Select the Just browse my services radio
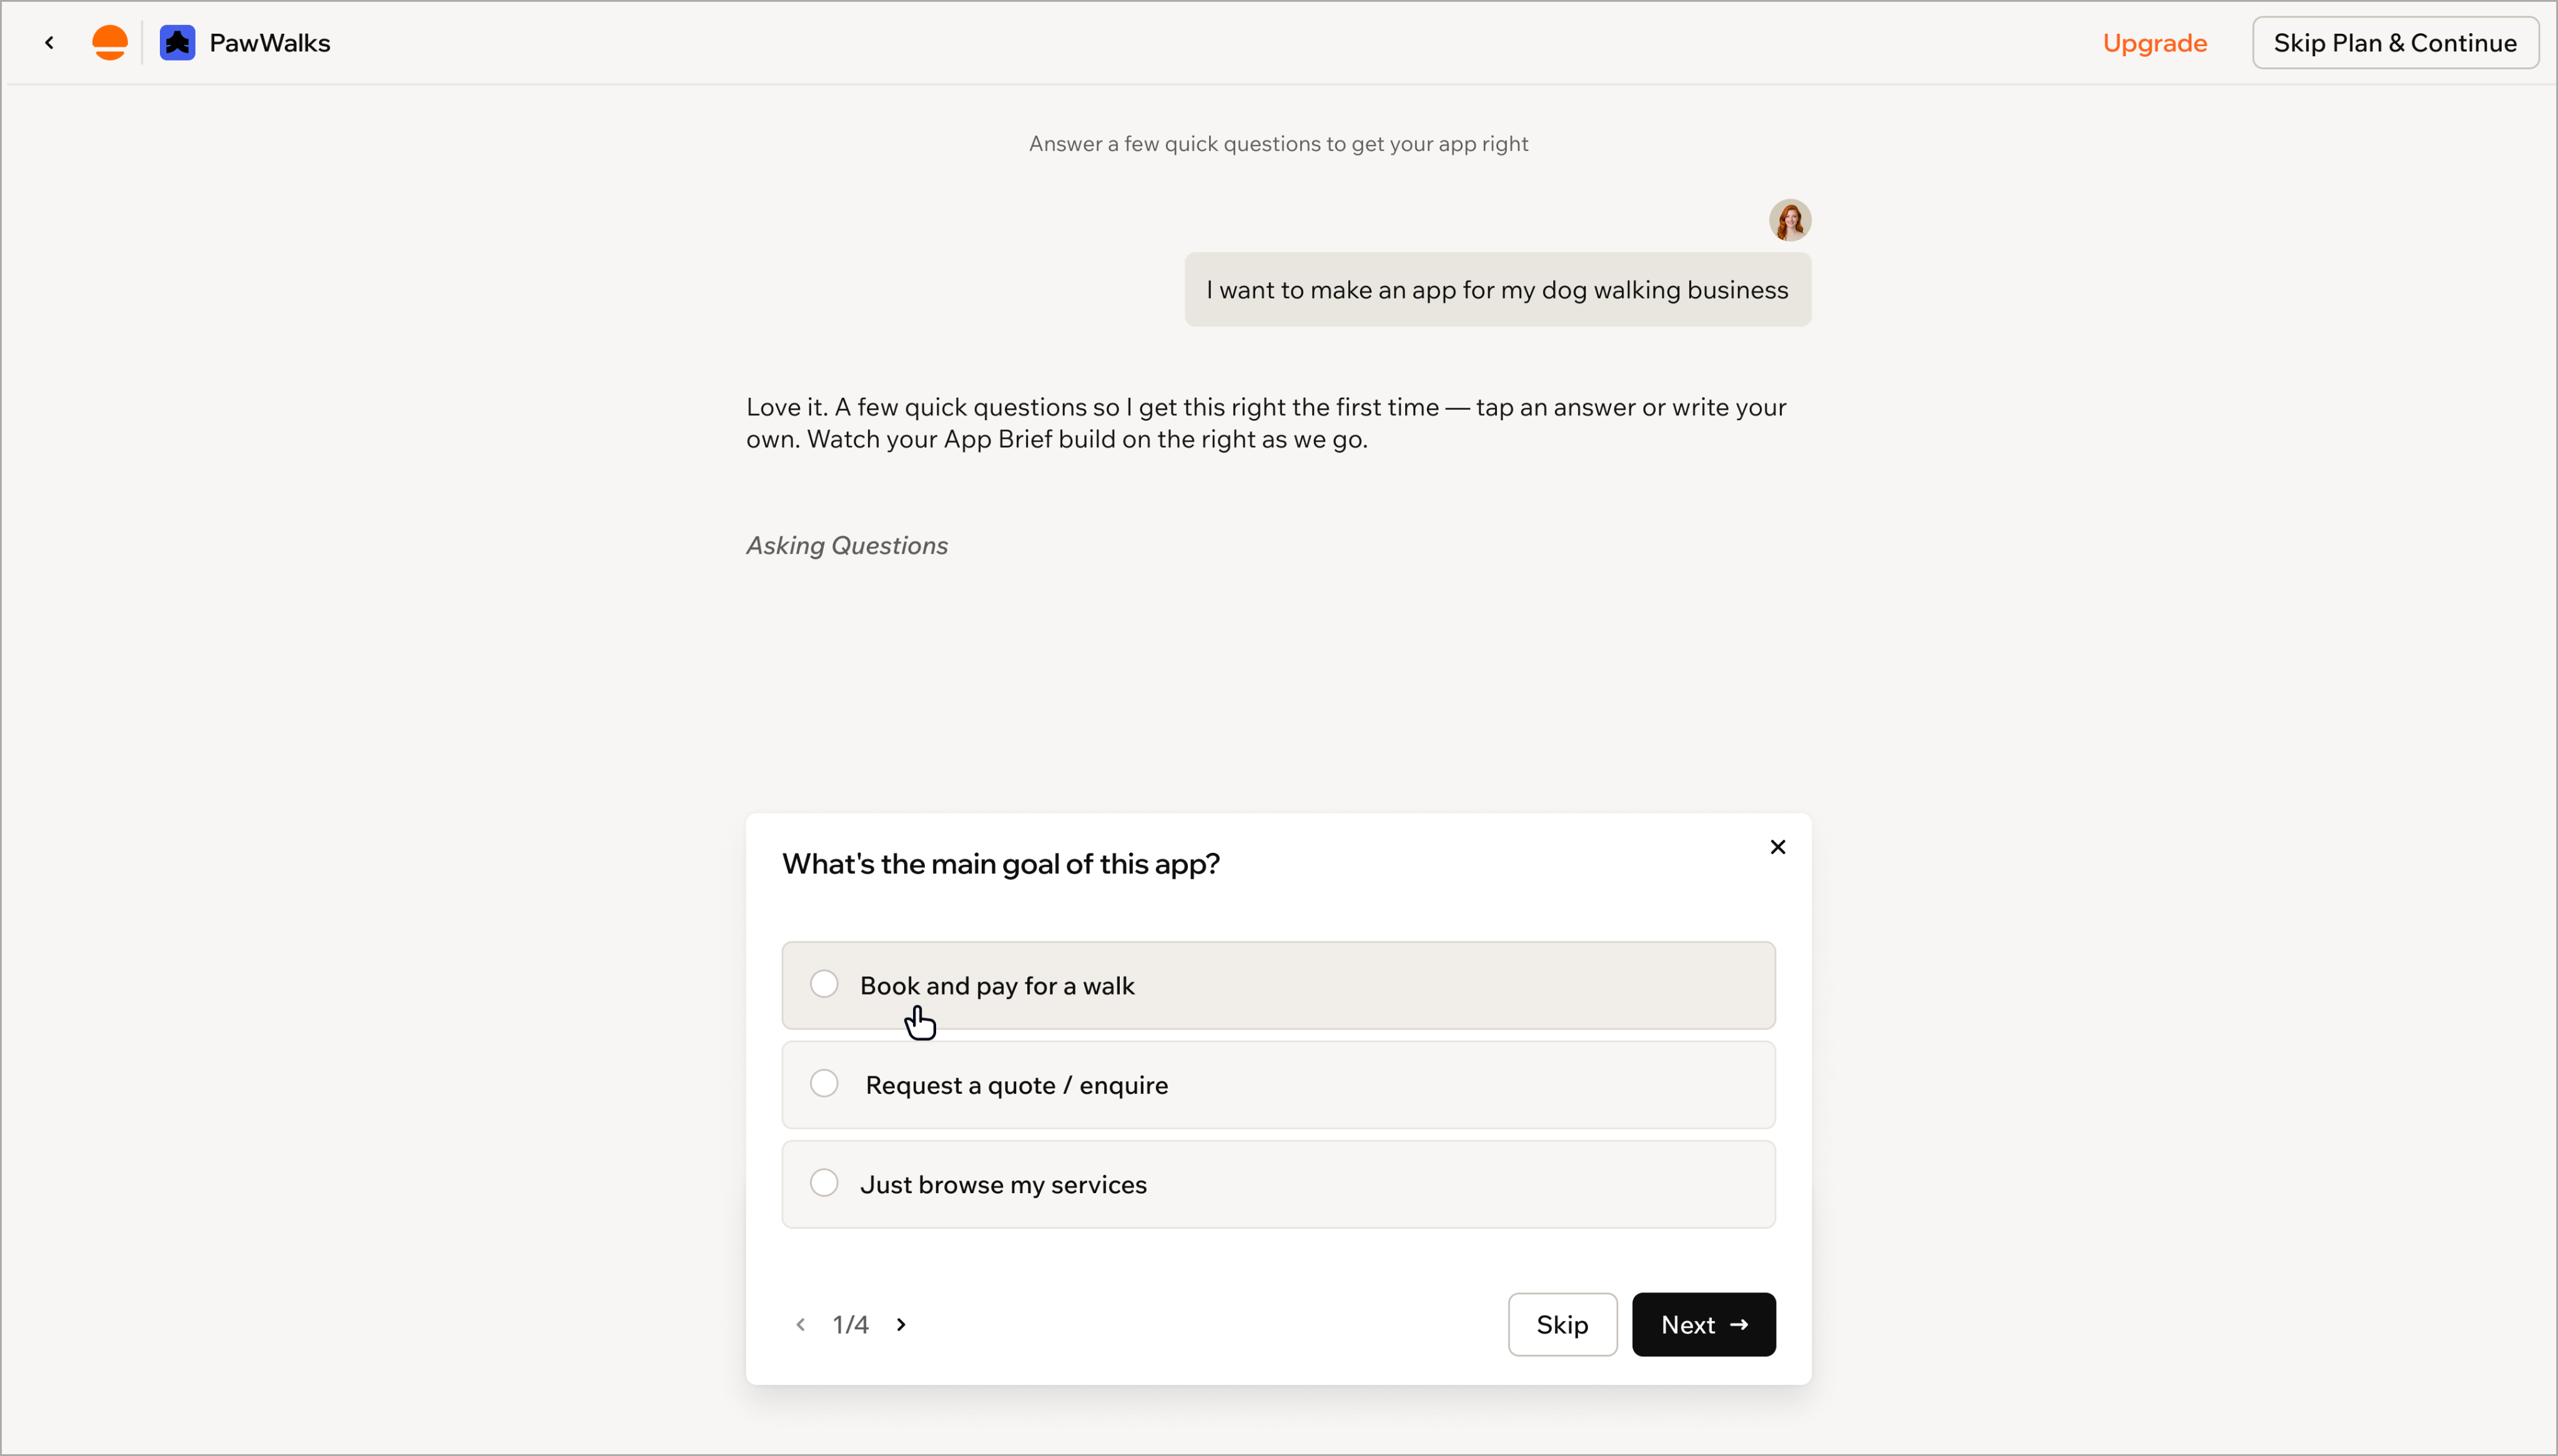Viewport: 2558px width, 1456px height. coord(824,1183)
